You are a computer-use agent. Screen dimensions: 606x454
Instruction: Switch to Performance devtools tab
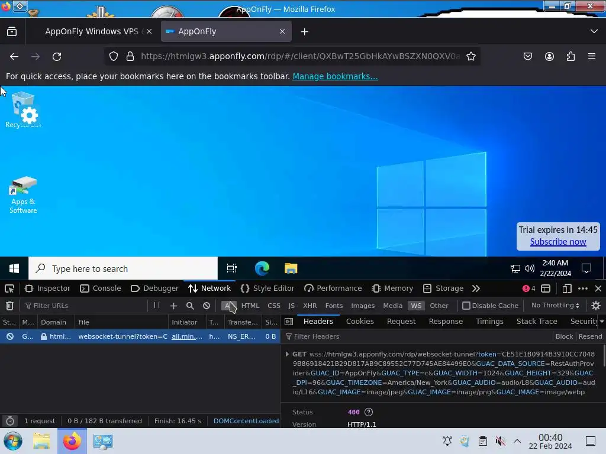tap(333, 288)
